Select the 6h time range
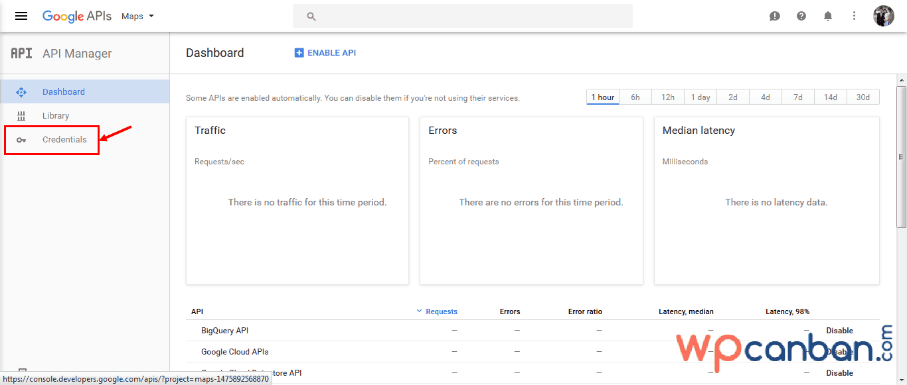The height and width of the screenshot is (385, 907). pos(635,97)
